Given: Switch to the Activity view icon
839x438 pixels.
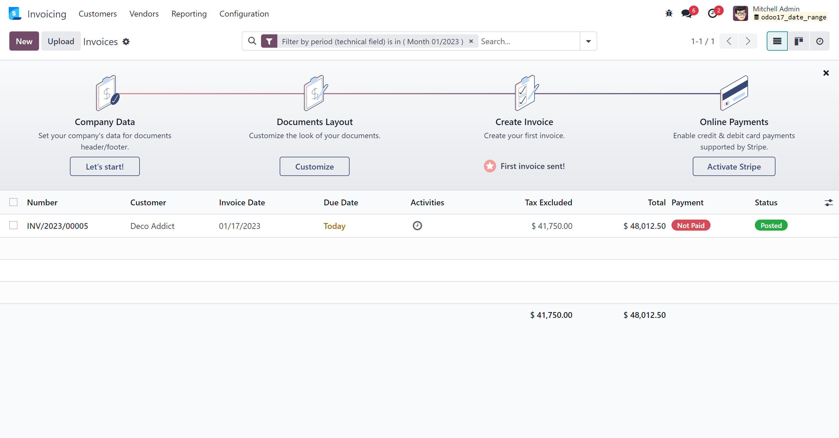Looking at the screenshot, I should (819, 41).
